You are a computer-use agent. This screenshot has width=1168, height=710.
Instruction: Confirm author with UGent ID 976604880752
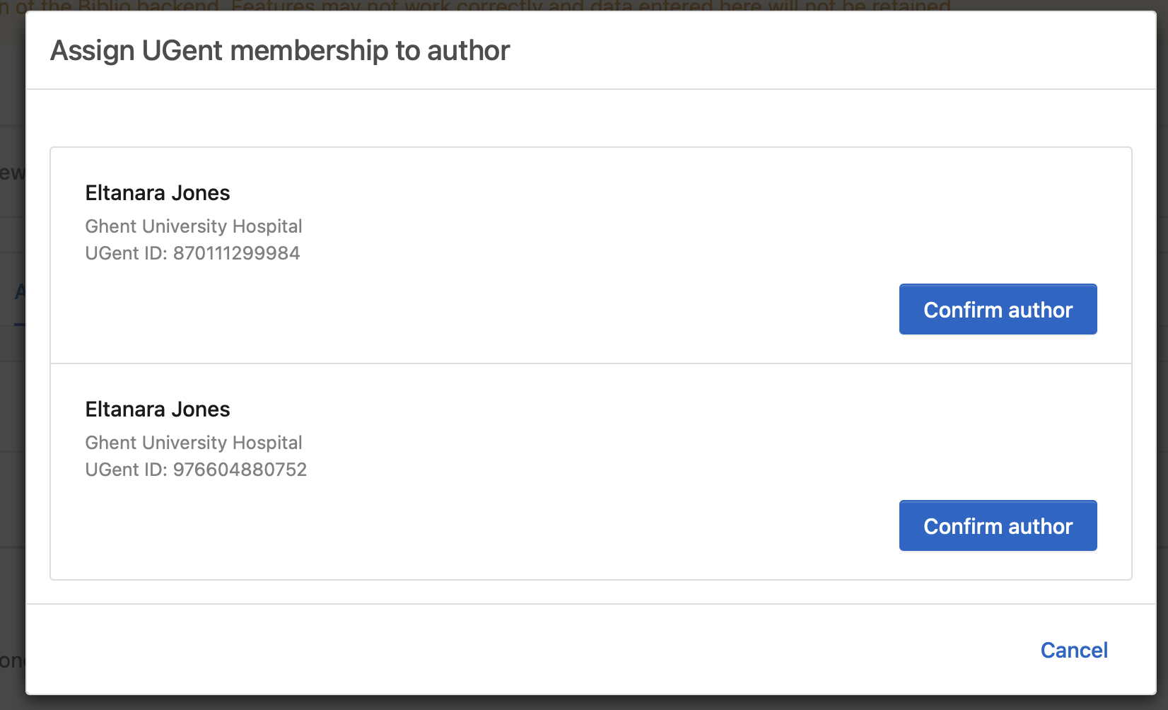(997, 525)
